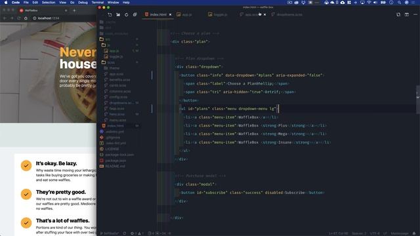Open a new browser tab
Image resolution: width=420 pixels, height=236 pixels.
[74, 10]
